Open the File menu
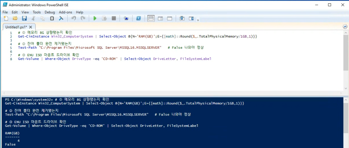The image size is (349, 148). pyautogui.click(x=5, y=12)
